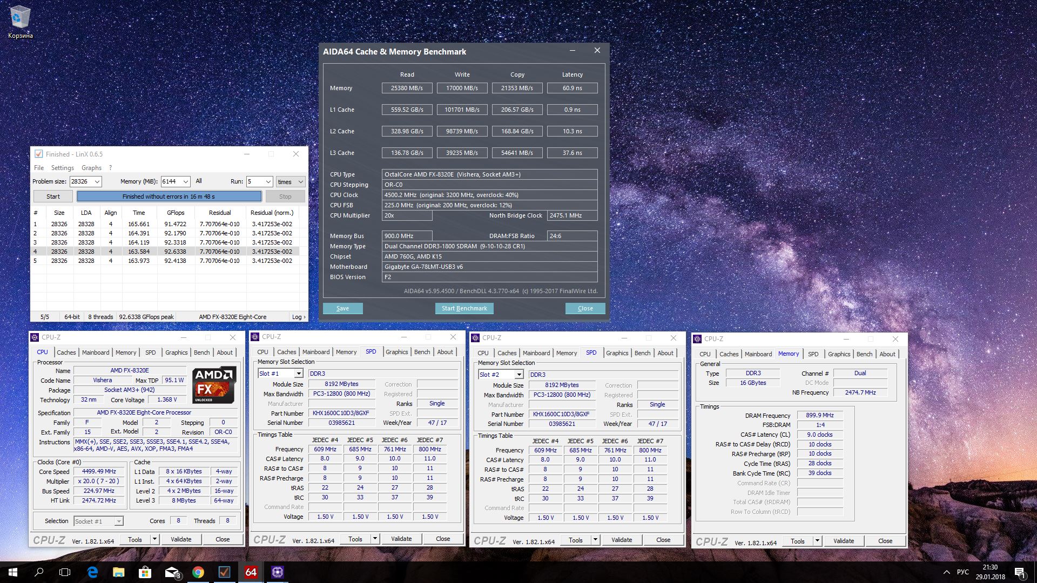The image size is (1037, 583).
Task: Click the LinX finished progress bar
Action: click(169, 196)
